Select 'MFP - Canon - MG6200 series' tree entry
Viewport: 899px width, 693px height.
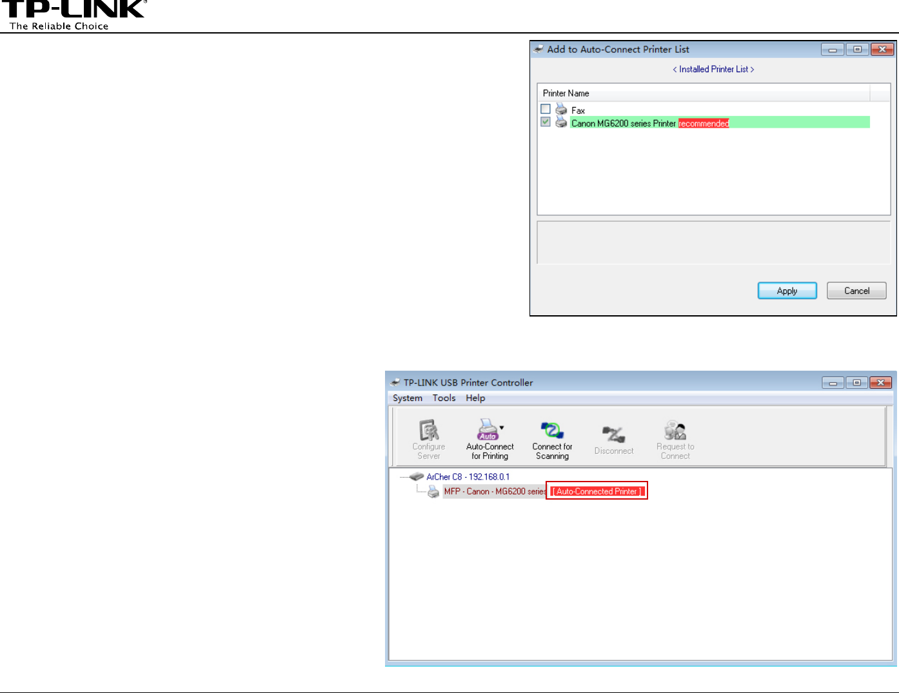(x=495, y=492)
